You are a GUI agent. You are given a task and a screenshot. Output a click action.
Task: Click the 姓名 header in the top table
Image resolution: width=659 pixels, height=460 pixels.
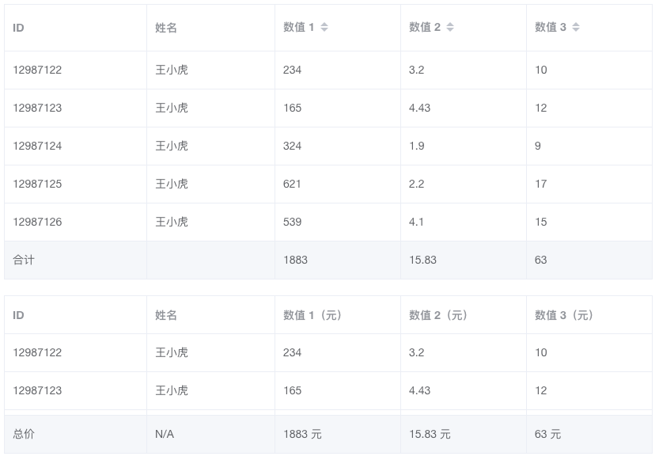[x=166, y=28]
